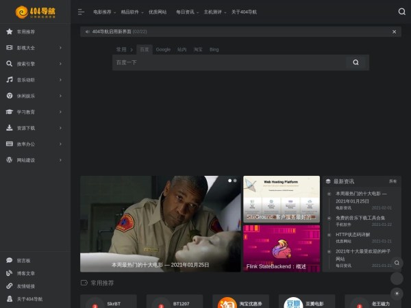Toggle light mode with the sun icon
411x308 pixels.
[397, 294]
